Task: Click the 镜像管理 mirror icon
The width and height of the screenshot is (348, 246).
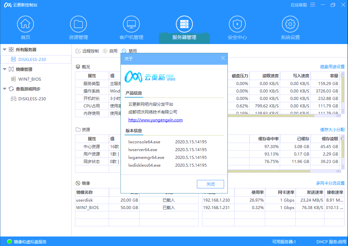Action: click(x=11, y=69)
